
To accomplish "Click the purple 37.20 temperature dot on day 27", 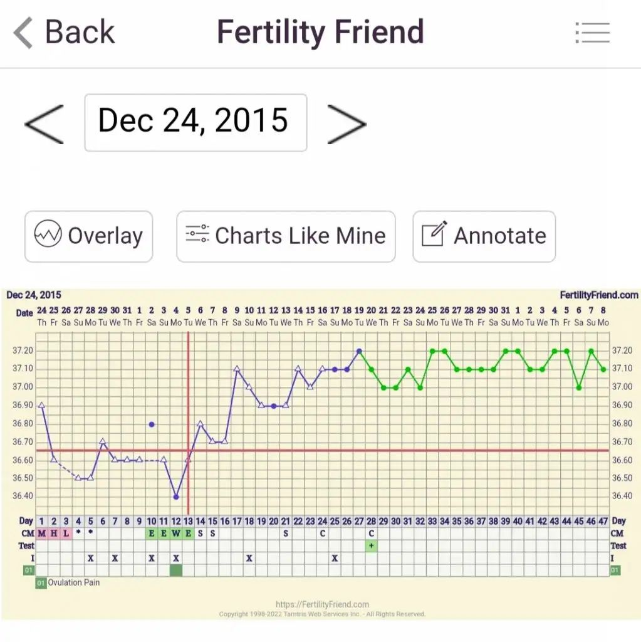I will click(x=359, y=351).
